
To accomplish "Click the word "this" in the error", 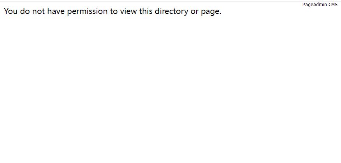I will [146, 12].
